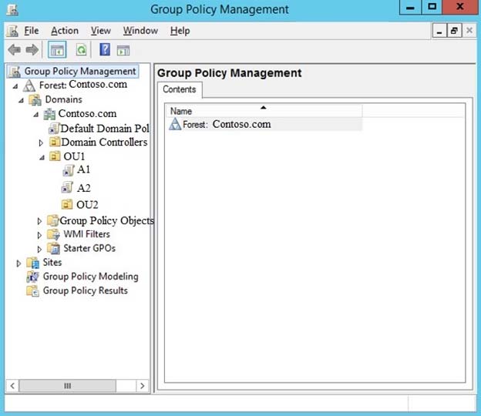Open the File menu
The height and width of the screenshot is (416, 481).
(x=32, y=31)
